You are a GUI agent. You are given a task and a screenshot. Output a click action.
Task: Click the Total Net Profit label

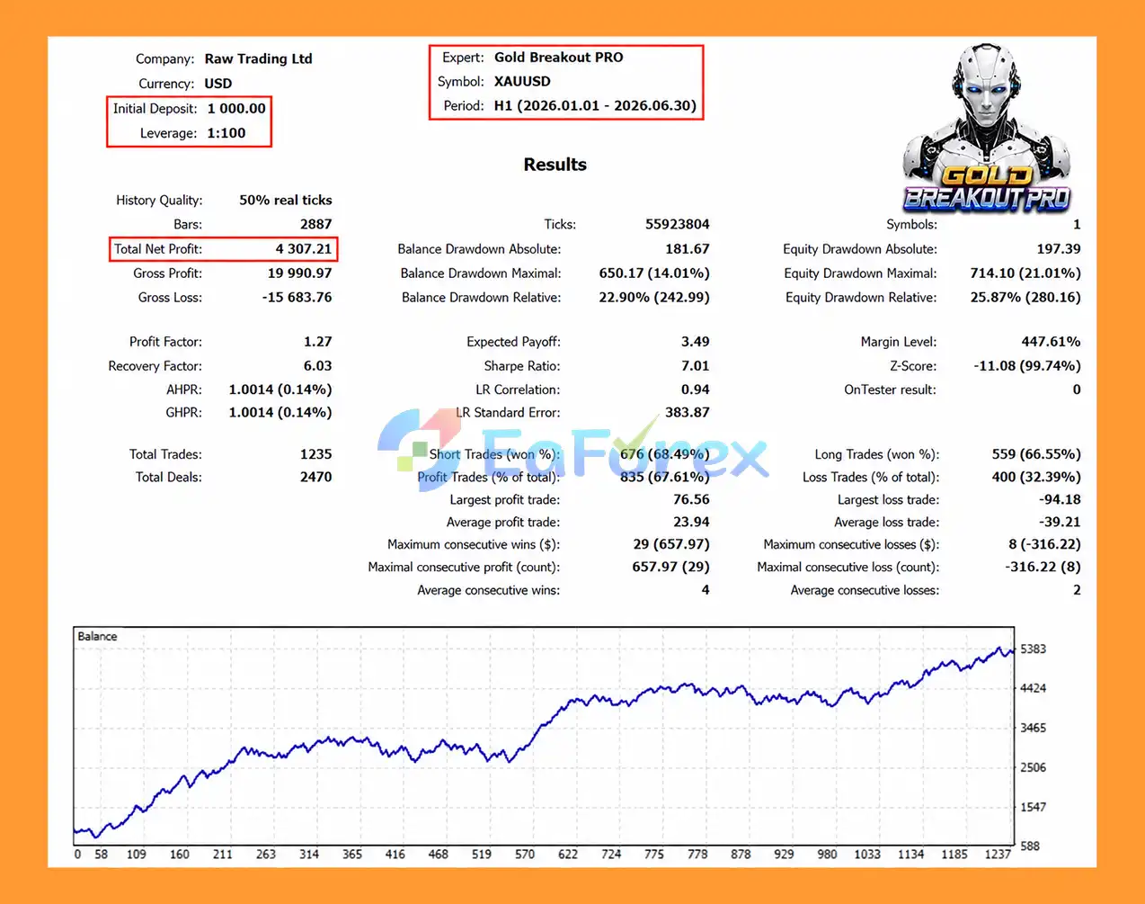158,249
